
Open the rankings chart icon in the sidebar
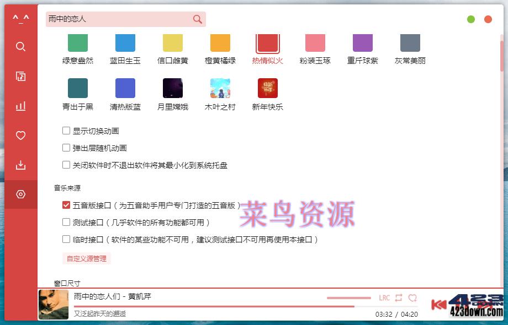pos(20,106)
